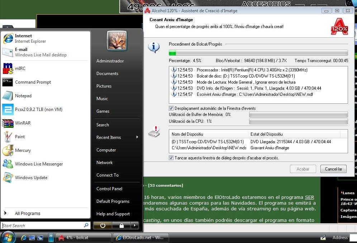Click the power button in Start menu
This screenshot has height=243, width=357.
pos(103,225)
